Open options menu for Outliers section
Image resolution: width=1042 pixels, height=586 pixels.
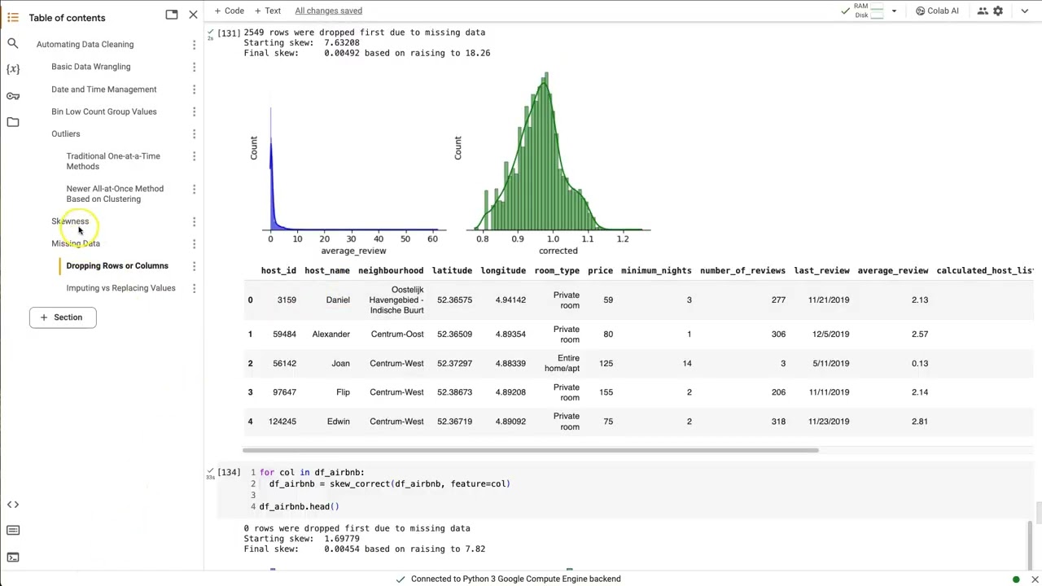tap(194, 133)
